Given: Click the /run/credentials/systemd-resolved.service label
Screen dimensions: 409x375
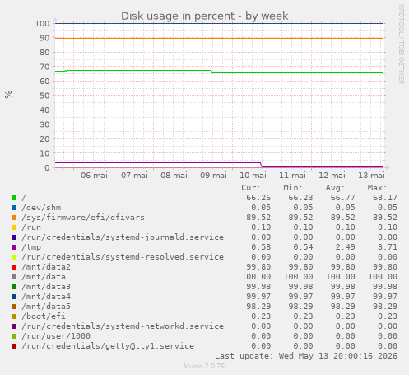Looking at the screenshot, I should pyautogui.click(x=123, y=257).
